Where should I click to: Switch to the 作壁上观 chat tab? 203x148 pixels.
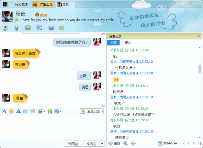coord(43,4)
